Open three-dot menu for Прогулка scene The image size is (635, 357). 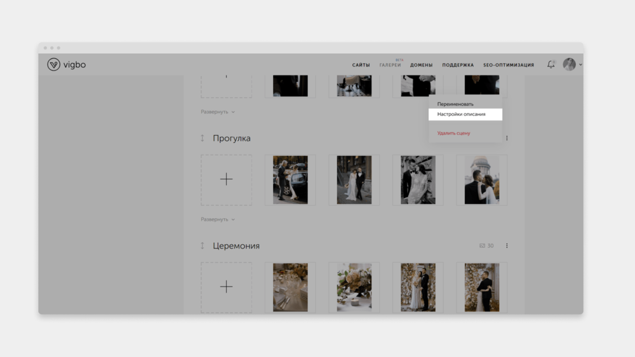[x=507, y=138]
